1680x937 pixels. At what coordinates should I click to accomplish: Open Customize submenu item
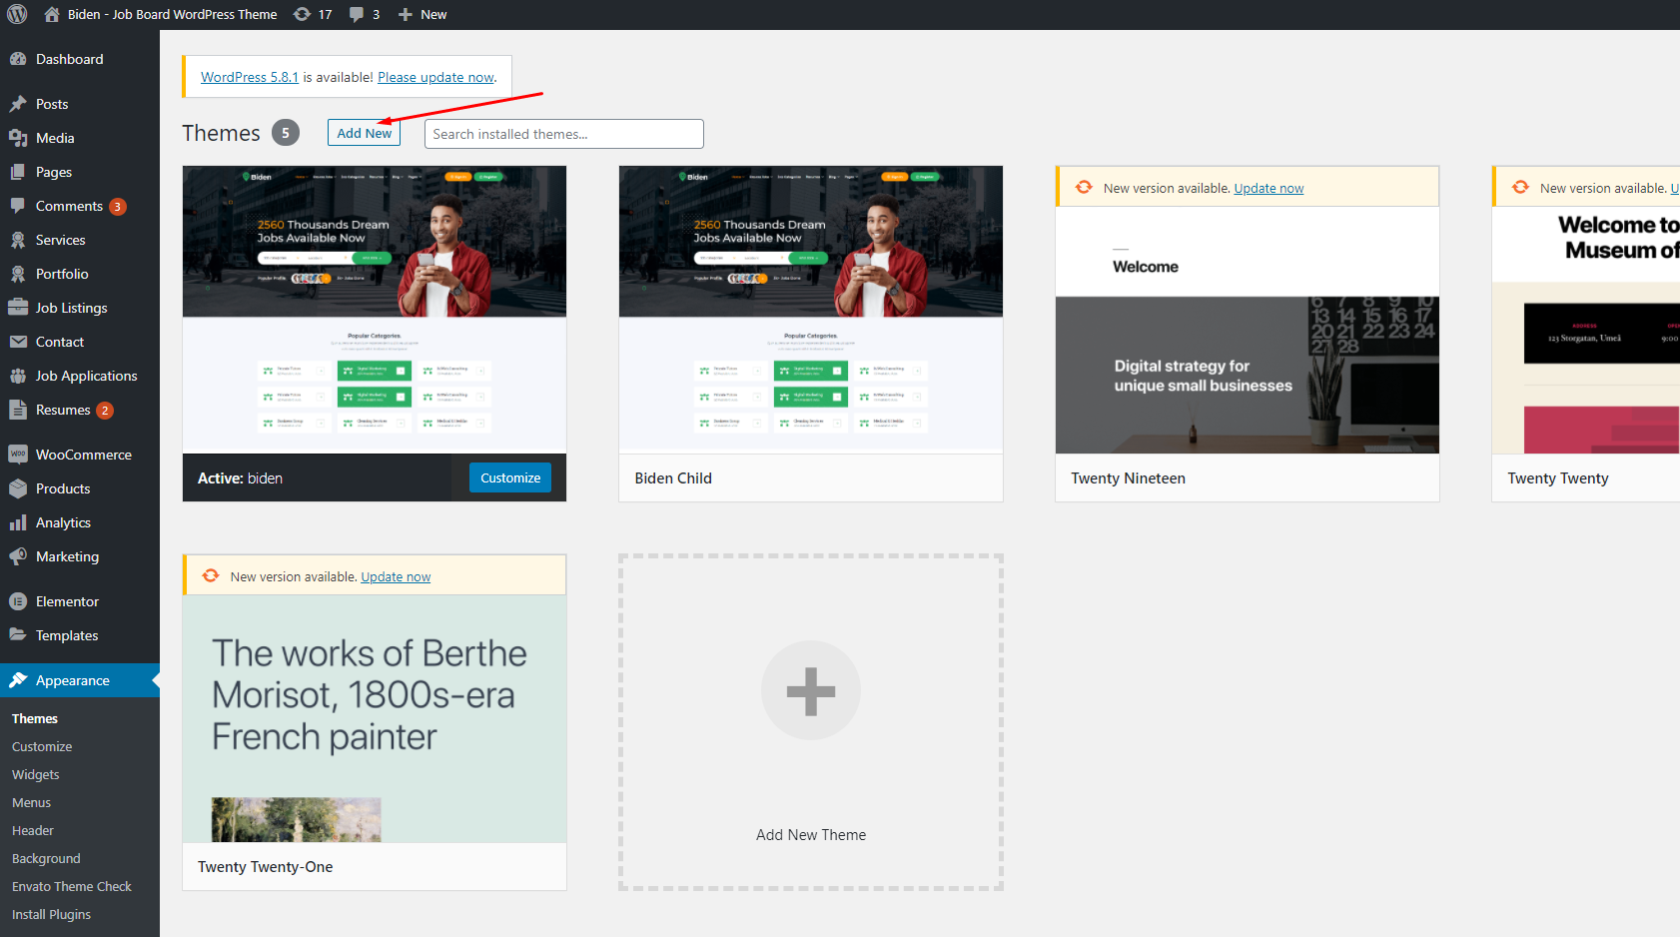pos(42,746)
